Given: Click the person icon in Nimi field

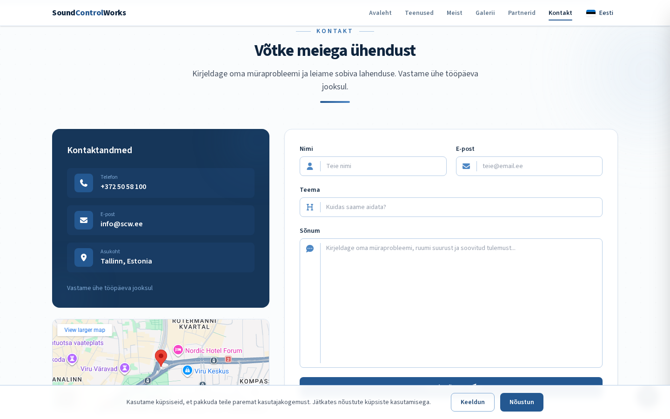Looking at the screenshot, I should [310, 166].
